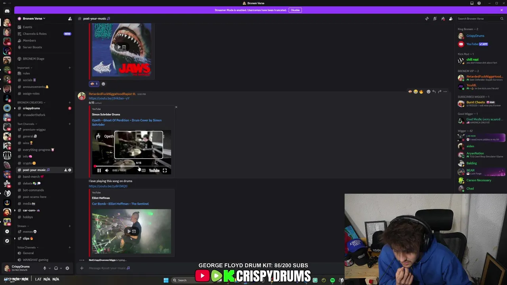The height and width of the screenshot is (285, 507).
Task: Join the General voice channel
Action: pyautogui.click(x=44, y=253)
